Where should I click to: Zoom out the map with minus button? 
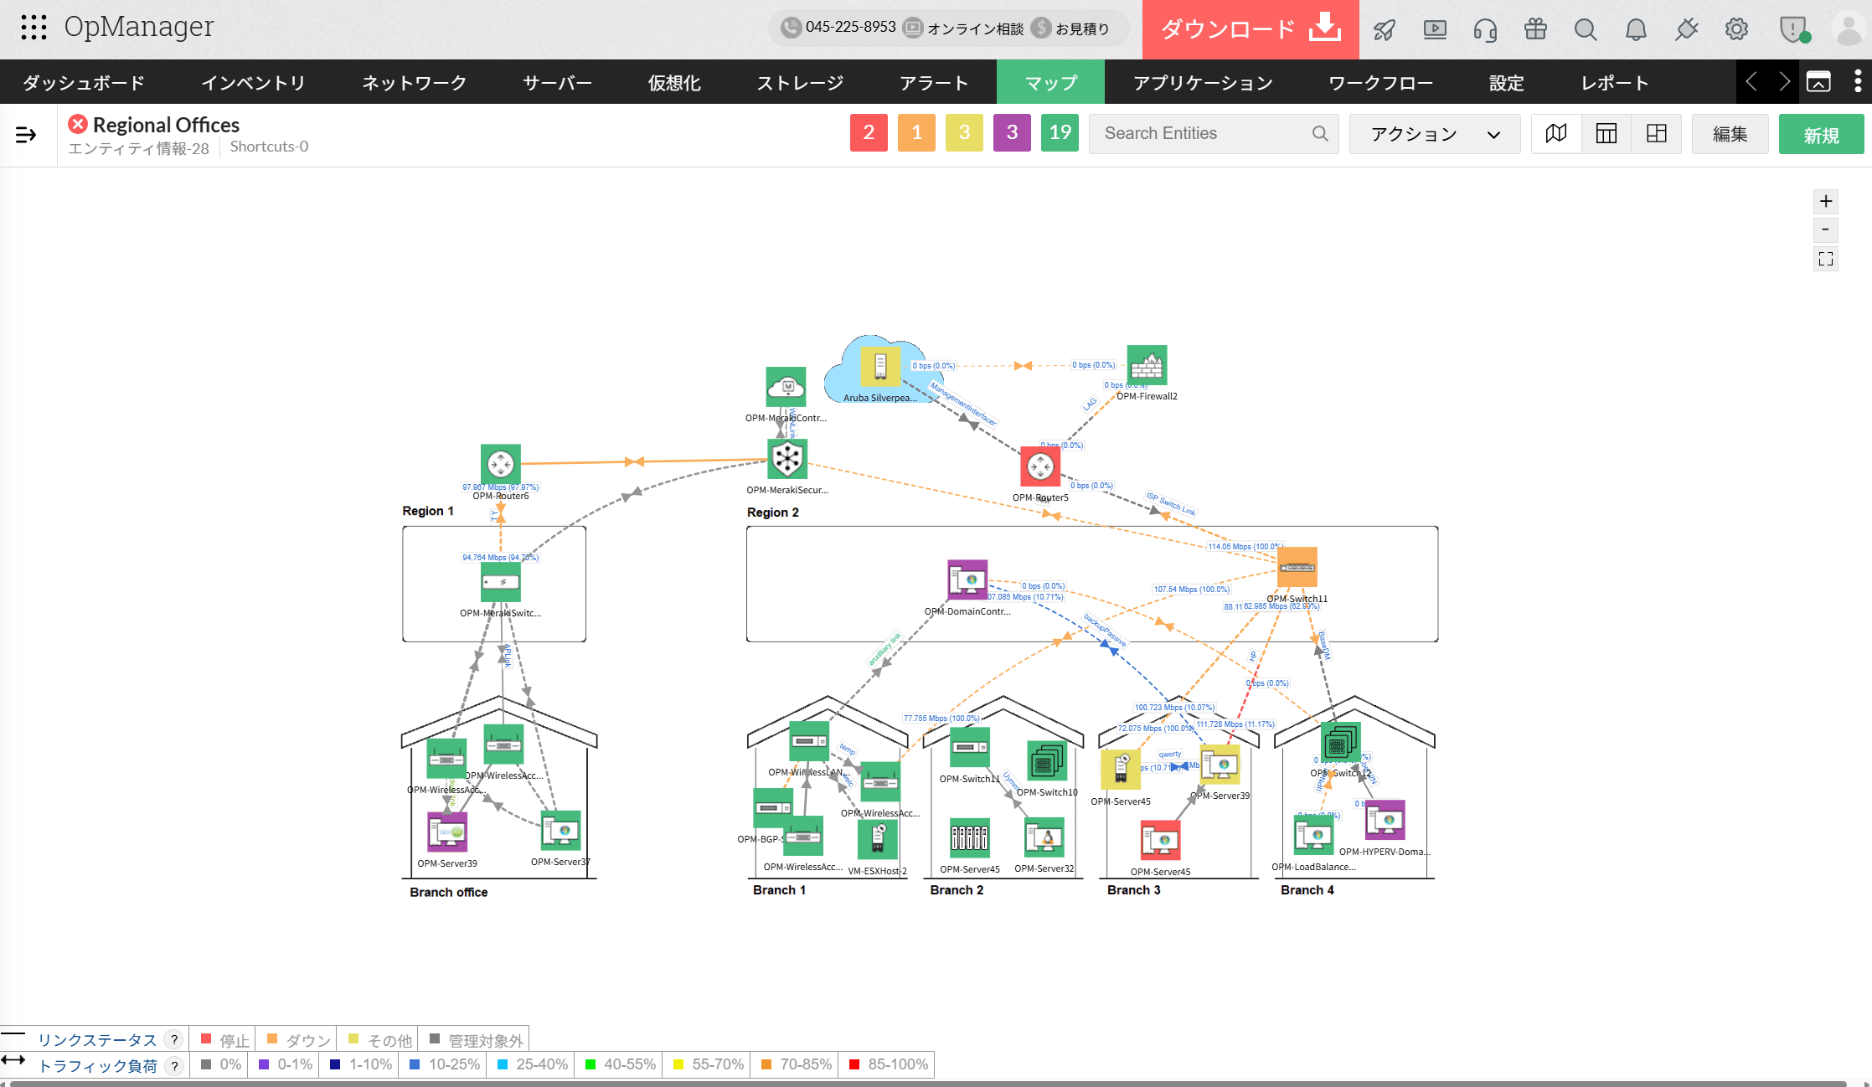1826,229
